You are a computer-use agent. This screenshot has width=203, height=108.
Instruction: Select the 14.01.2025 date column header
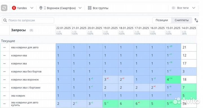click(x=189, y=30)
